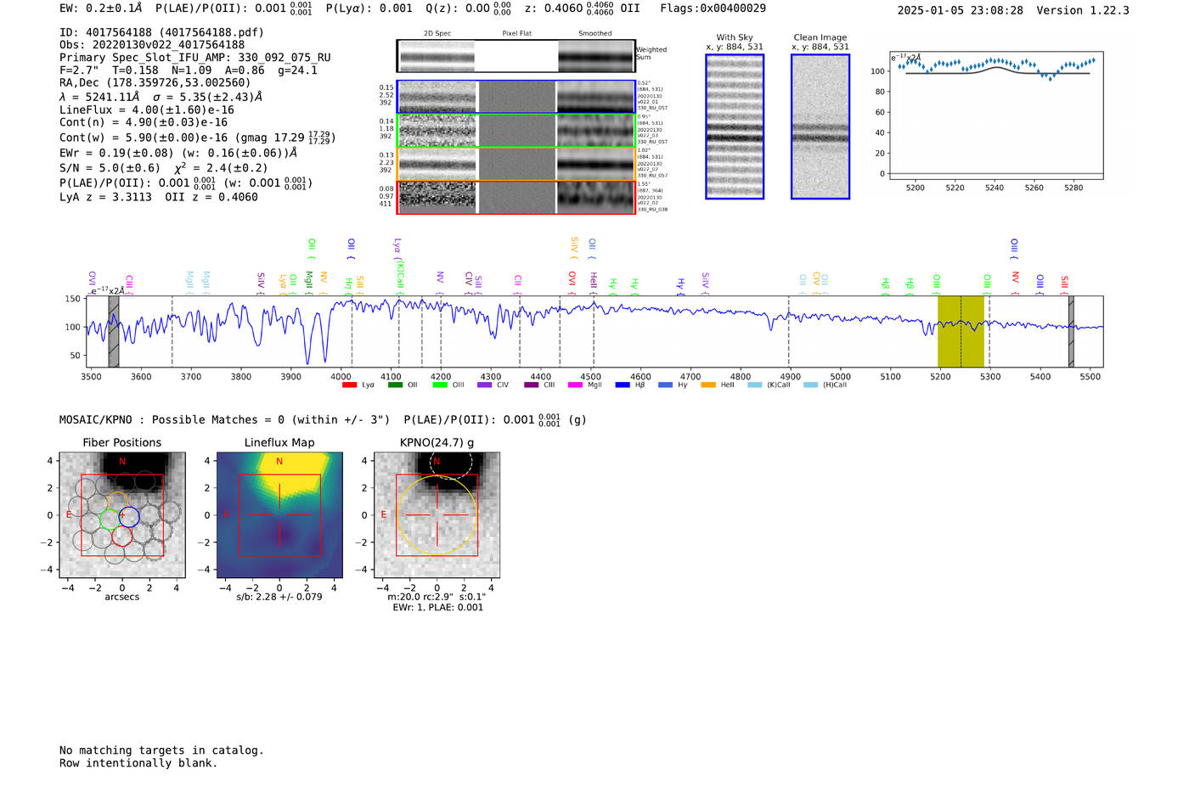
Task: Click the With Sky cutout image
Action: point(735,126)
